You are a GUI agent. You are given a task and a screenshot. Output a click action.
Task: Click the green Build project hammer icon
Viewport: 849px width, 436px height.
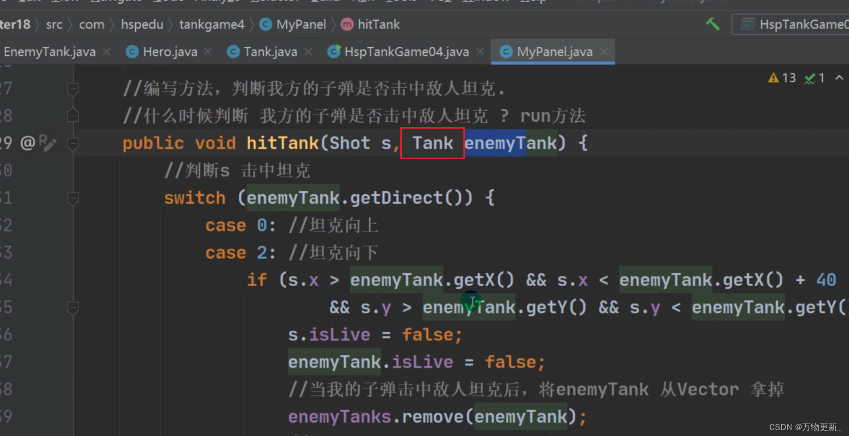(x=713, y=24)
